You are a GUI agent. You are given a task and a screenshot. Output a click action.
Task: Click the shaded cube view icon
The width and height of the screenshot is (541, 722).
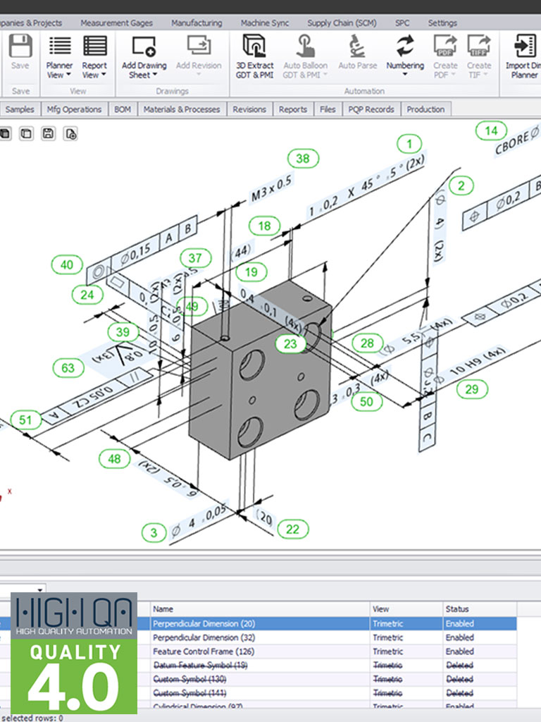[x=4, y=133]
